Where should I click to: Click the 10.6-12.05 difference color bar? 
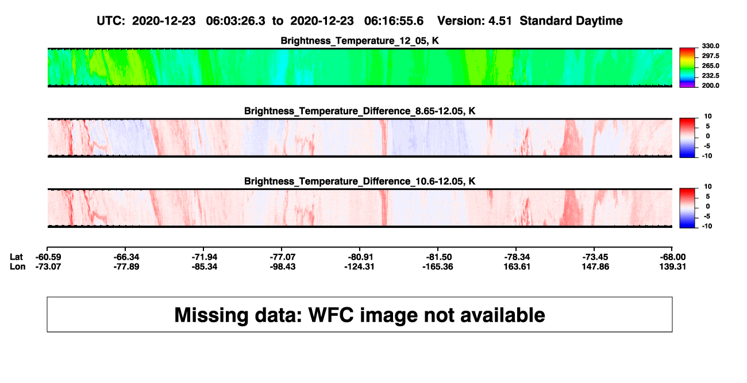[x=687, y=208]
